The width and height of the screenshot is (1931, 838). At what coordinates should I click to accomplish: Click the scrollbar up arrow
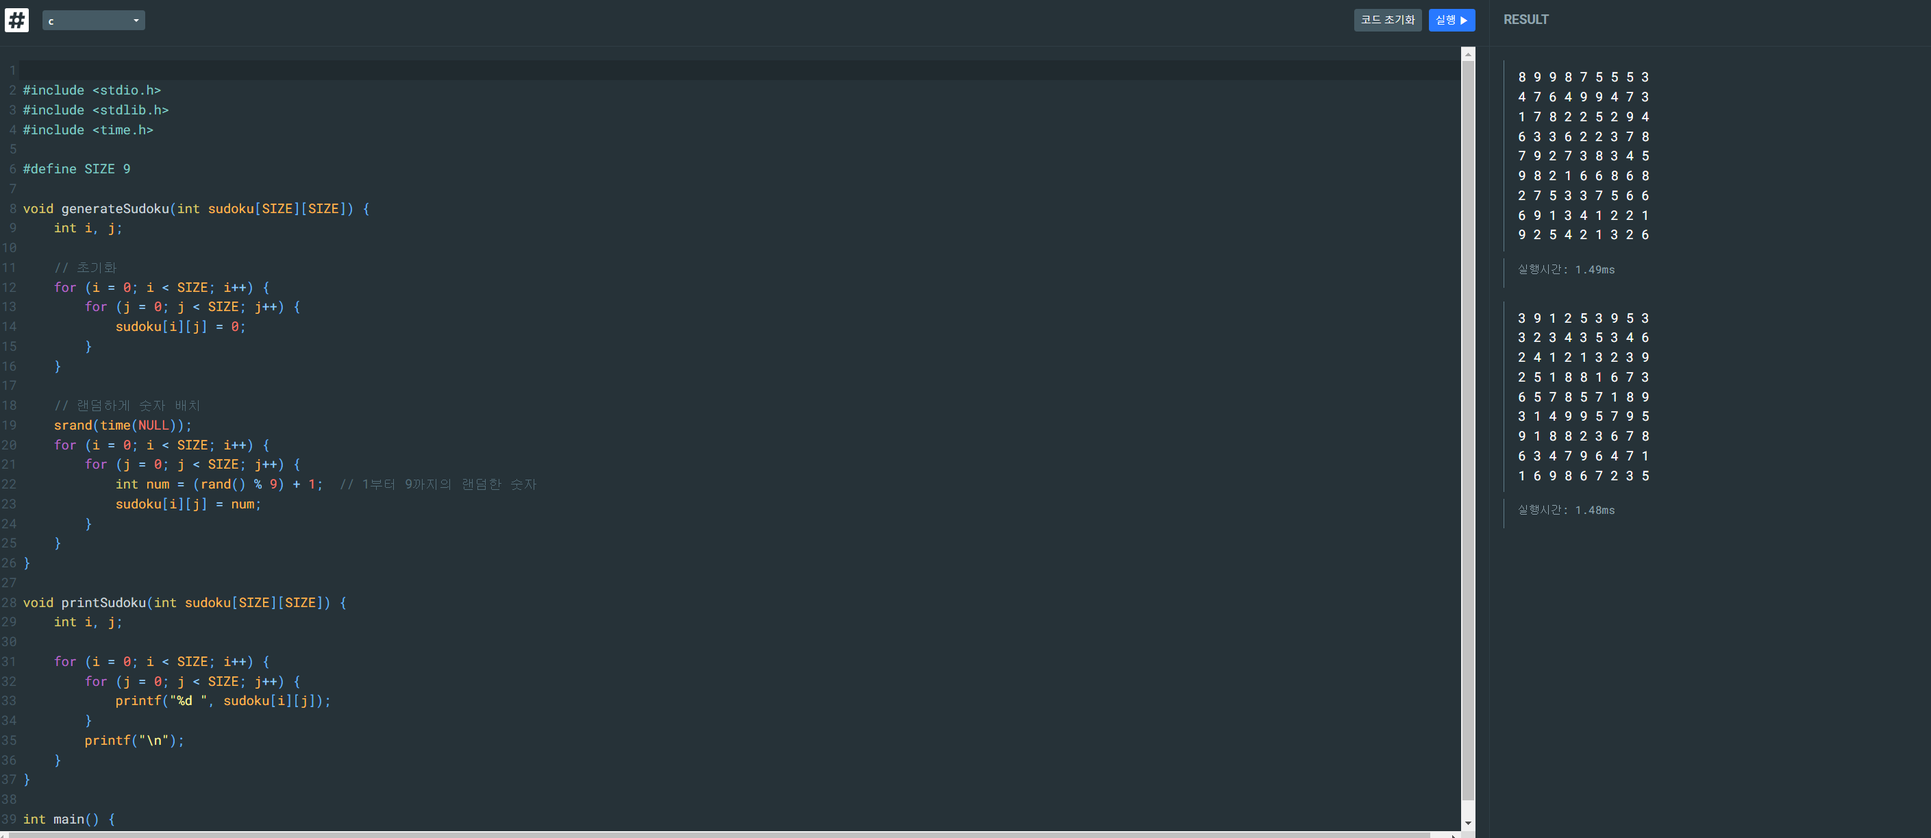point(1468,55)
